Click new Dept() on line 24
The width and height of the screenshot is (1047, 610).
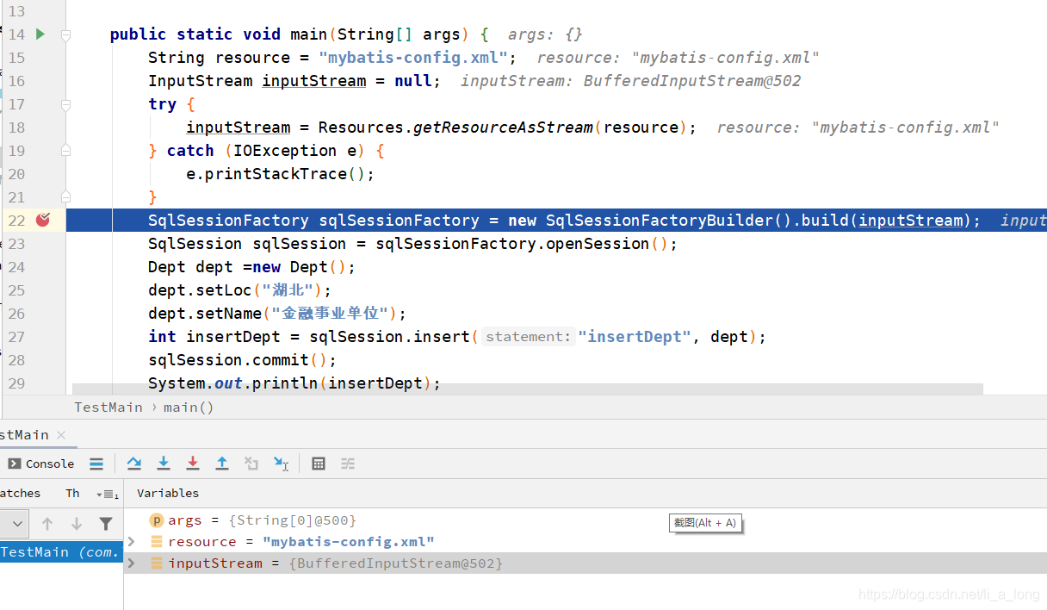(299, 267)
